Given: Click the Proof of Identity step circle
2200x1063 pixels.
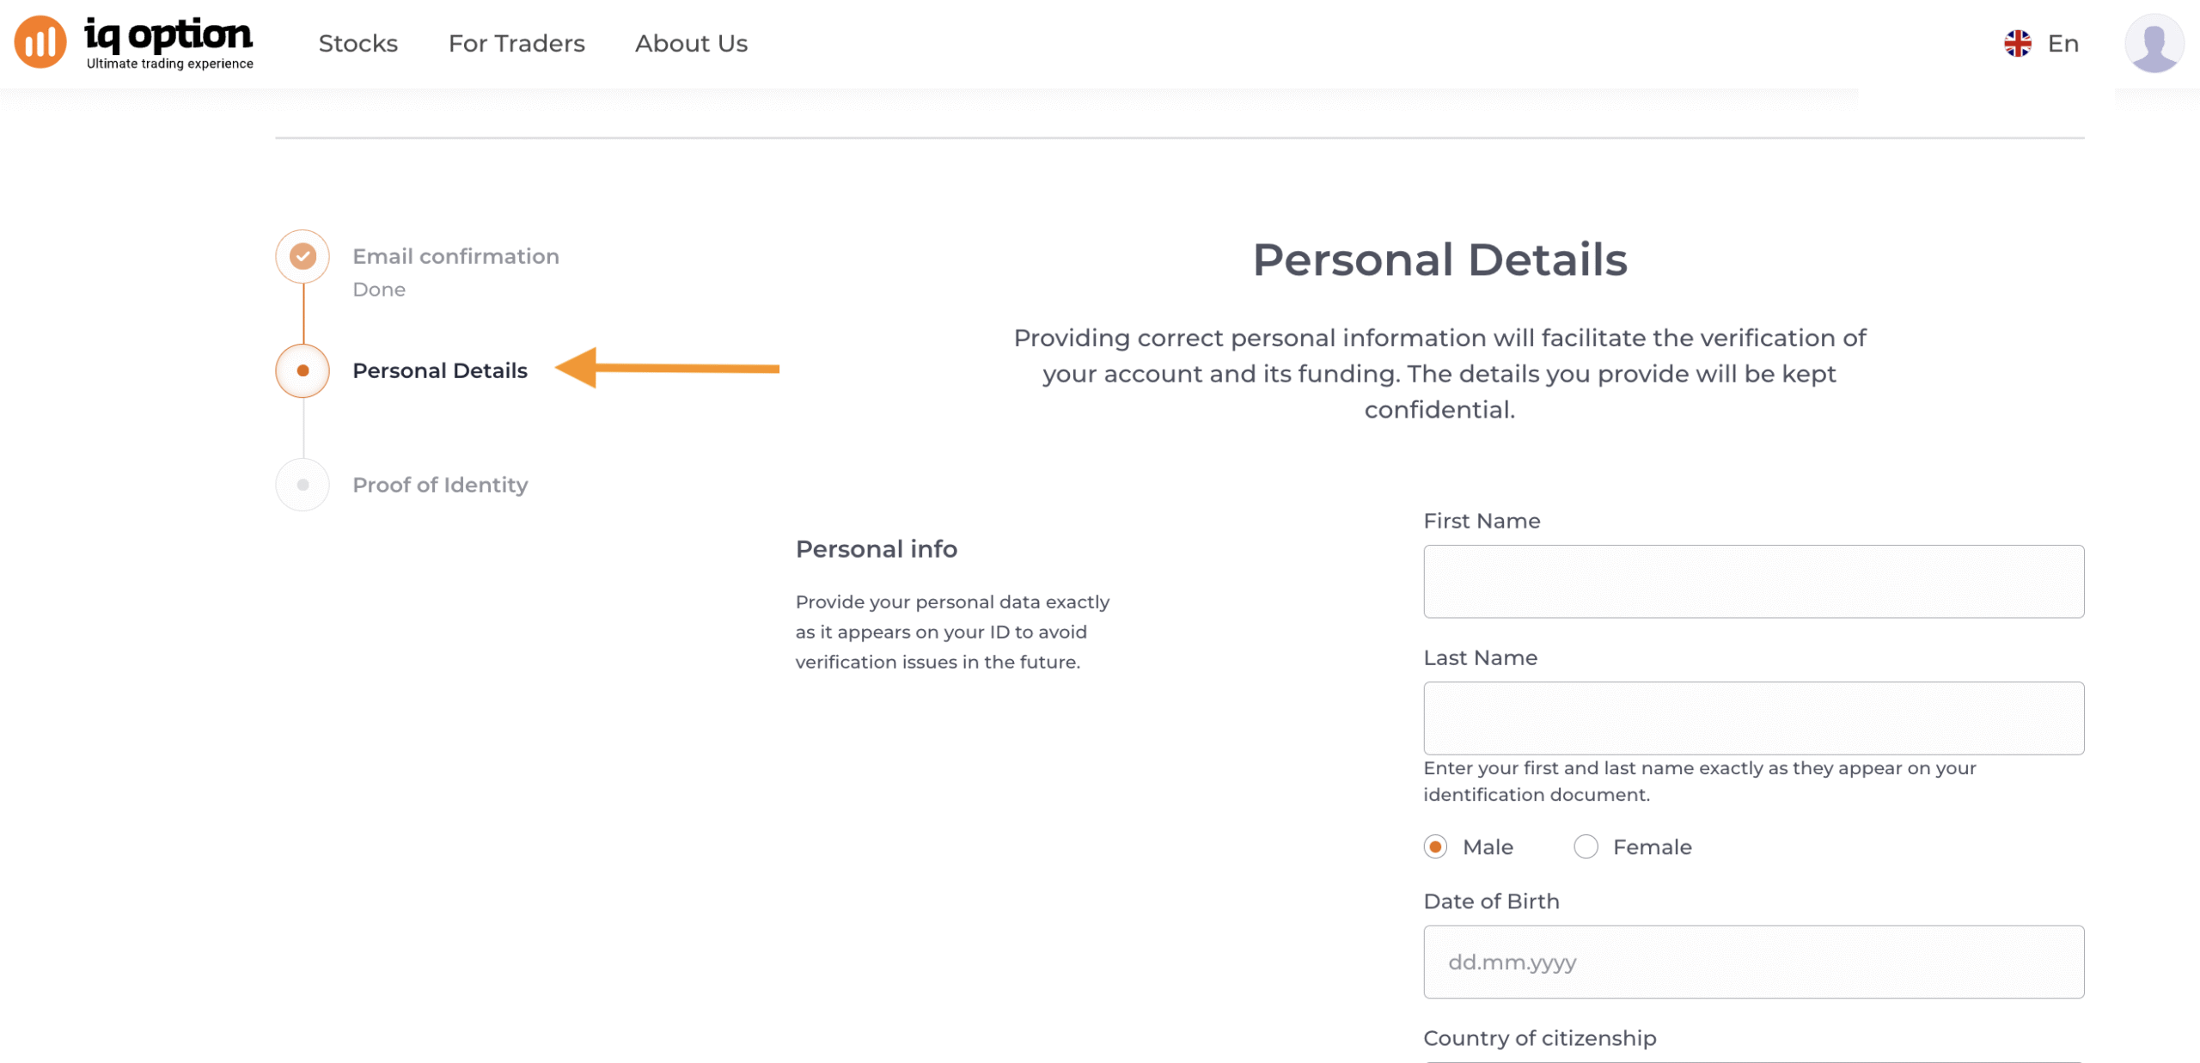Looking at the screenshot, I should pyautogui.click(x=302, y=485).
